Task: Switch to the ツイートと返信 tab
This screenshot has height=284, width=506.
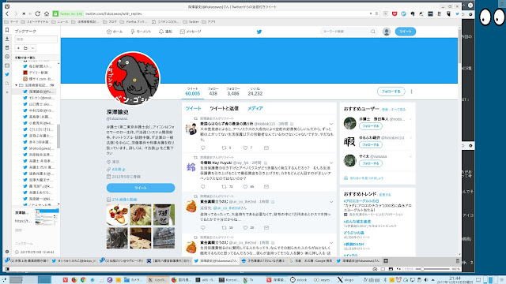Action: [224, 109]
